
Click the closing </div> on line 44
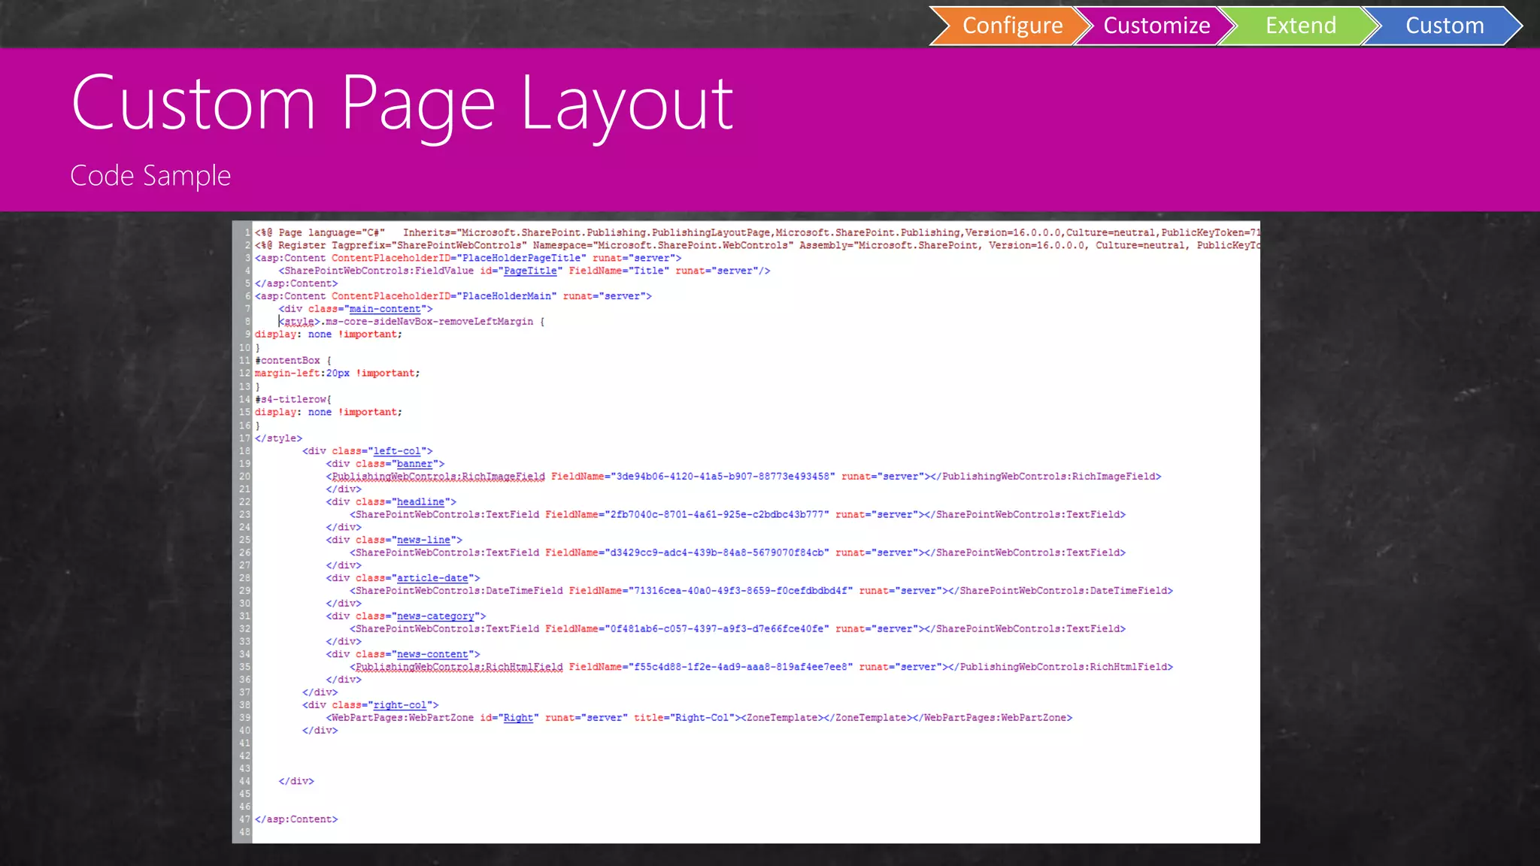coord(296,781)
